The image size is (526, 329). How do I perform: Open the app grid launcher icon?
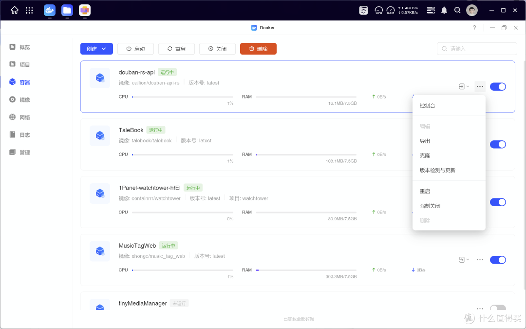point(29,10)
